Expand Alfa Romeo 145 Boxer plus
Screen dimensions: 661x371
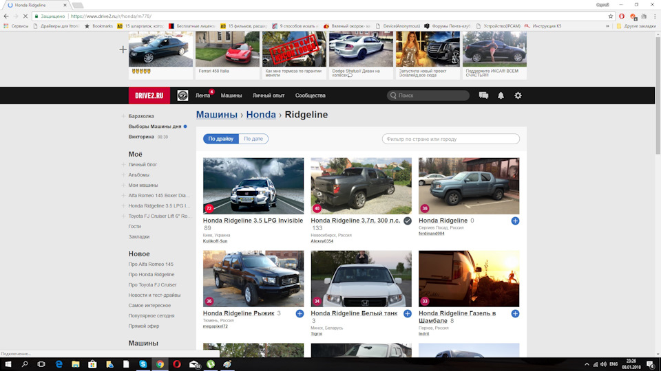123,196
